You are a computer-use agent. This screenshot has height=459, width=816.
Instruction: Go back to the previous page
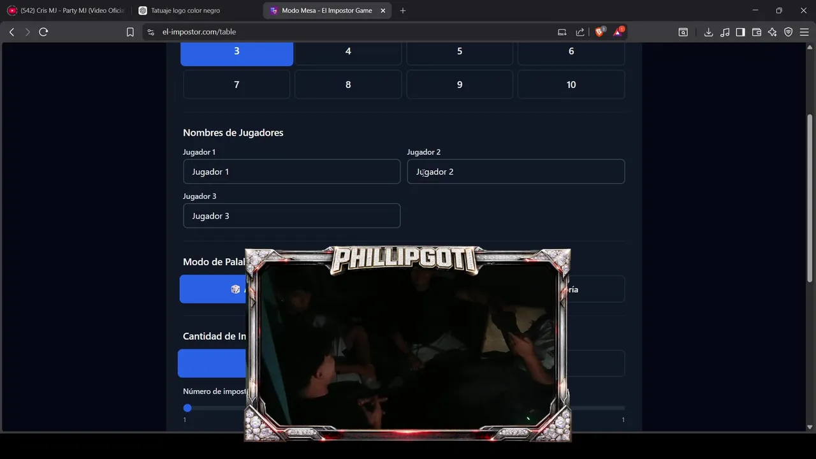click(x=11, y=32)
